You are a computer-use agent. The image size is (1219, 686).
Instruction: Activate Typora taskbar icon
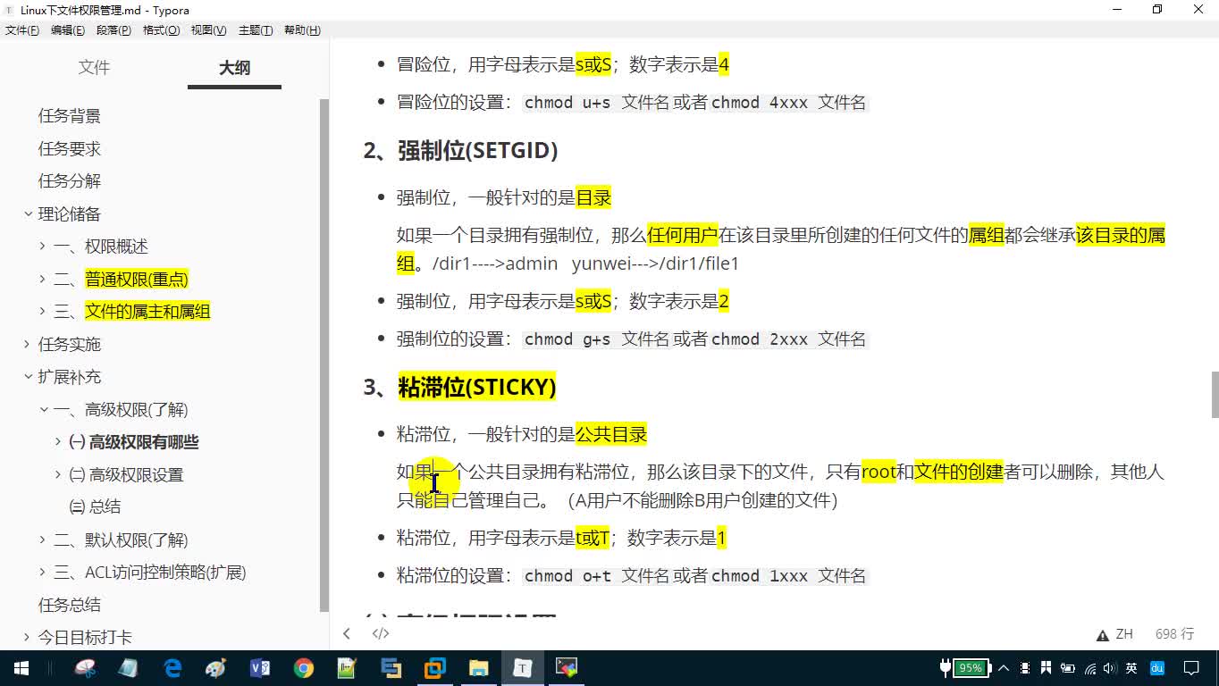(x=523, y=667)
